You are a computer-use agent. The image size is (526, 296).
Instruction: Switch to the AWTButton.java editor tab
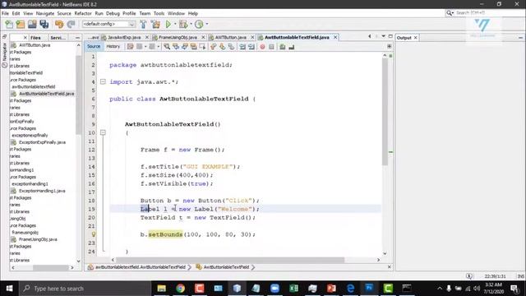point(231,37)
